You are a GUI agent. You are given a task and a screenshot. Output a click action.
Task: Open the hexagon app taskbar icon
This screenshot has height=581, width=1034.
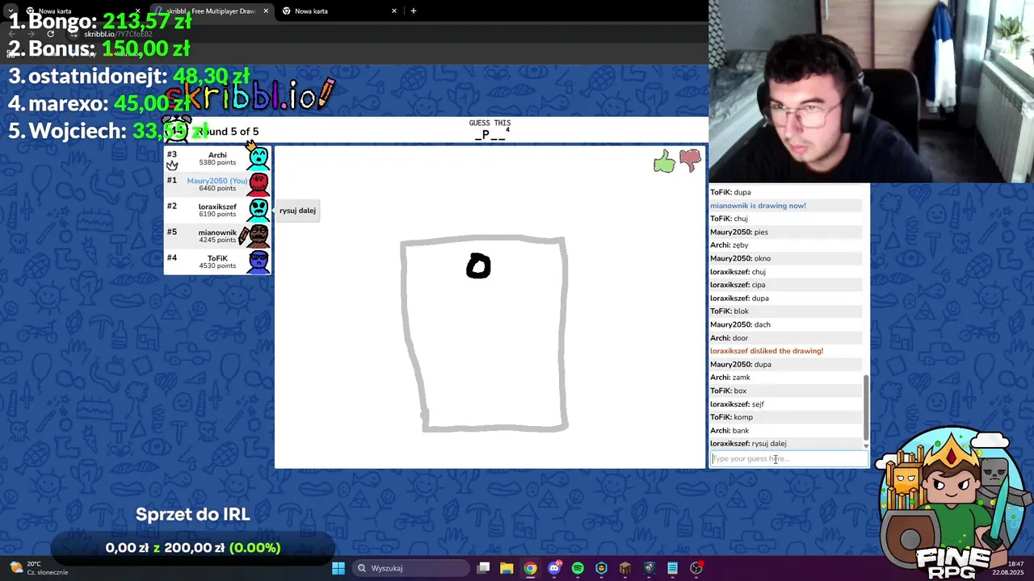pyautogui.click(x=601, y=568)
